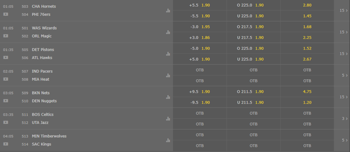Image resolution: width=350 pixels, height=152 pixels.
Task: Pick DET Pistons moneyline 1.52
Action: (x=307, y=48)
